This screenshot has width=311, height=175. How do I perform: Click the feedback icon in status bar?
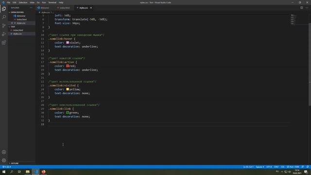tap(302, 167)
